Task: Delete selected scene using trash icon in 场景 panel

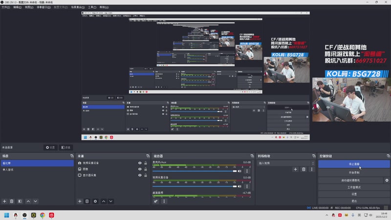Action: (x=12, y=201)
